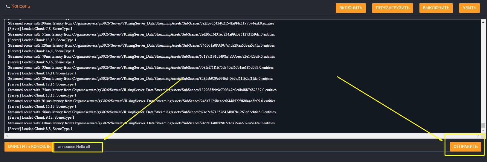Clear the log with ОЧИСТИТЬ КОНСОЛЬ
Screen dimensions: 487x162
29,147
